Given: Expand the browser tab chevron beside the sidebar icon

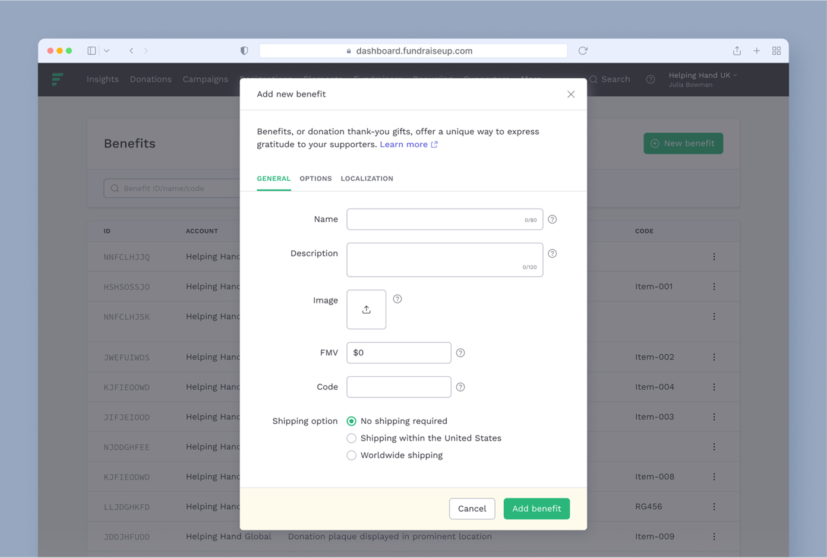Looking at the screenshot, I should pyautogui.click(x=106, y=51).
